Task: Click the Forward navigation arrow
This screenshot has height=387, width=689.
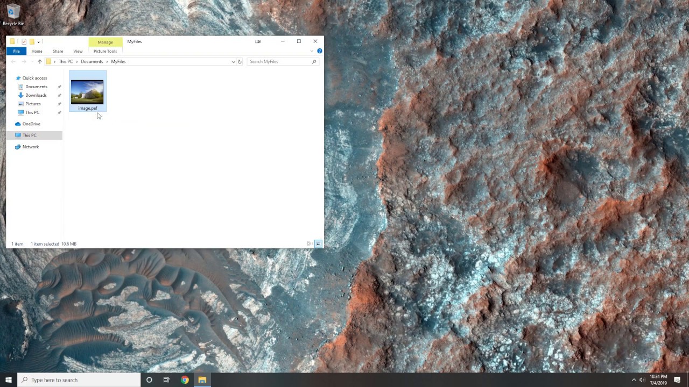Action: tap(24, 62)
